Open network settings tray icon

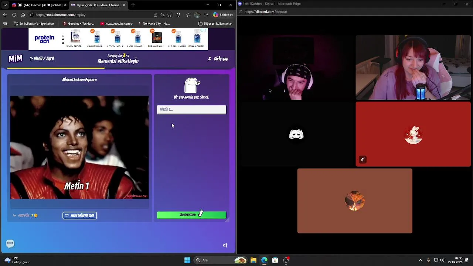click(x=436, y=260)
